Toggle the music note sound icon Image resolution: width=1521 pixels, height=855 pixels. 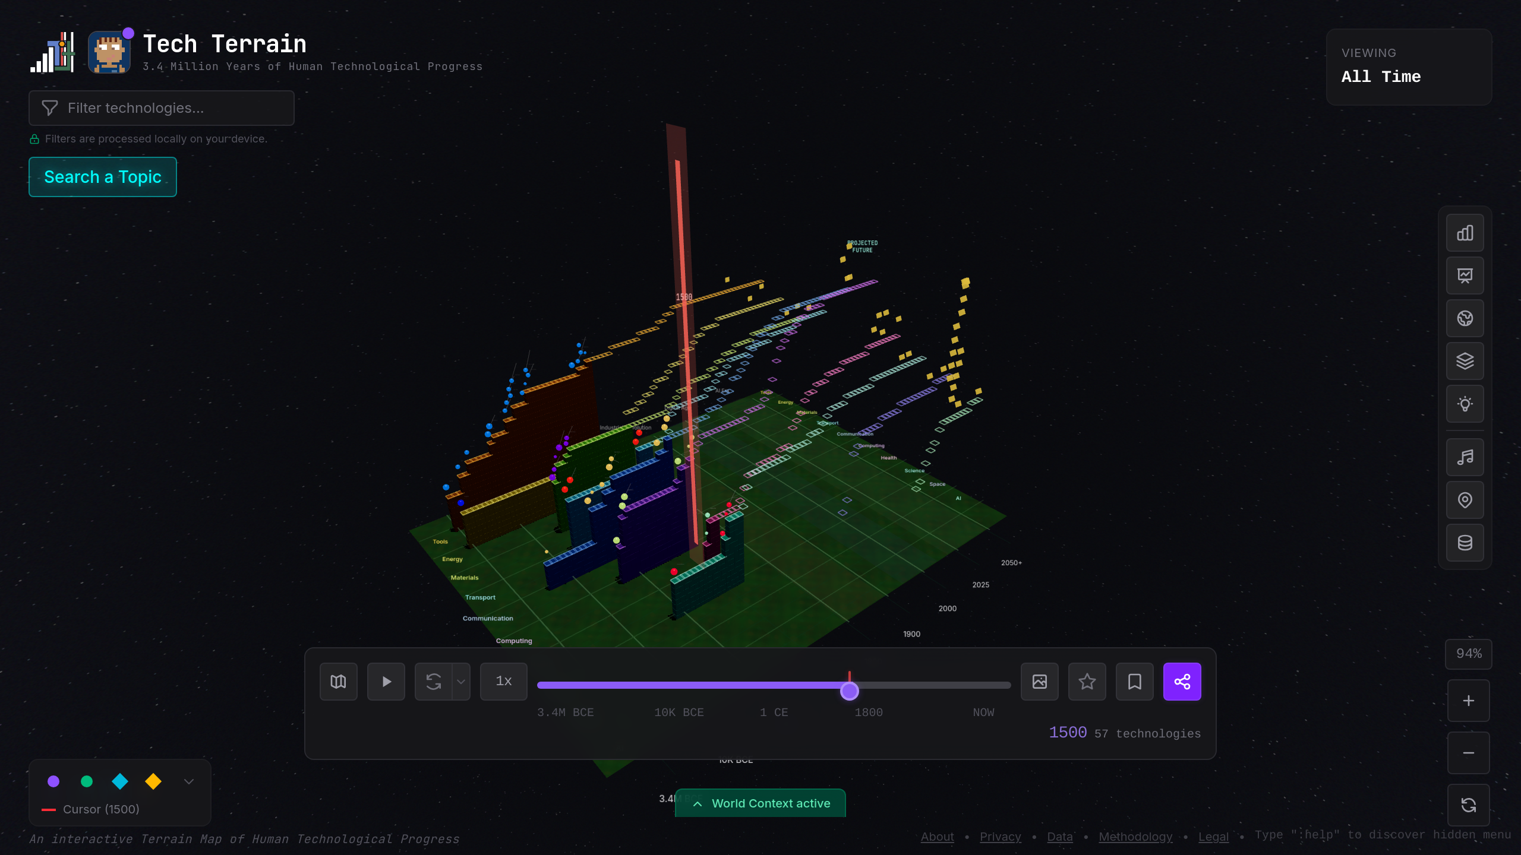coord(1465,457)
